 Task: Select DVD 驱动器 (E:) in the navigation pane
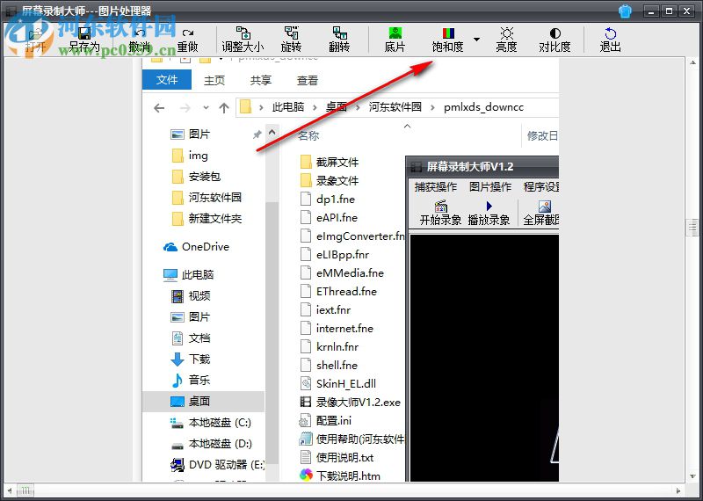(x=217, y=465)
